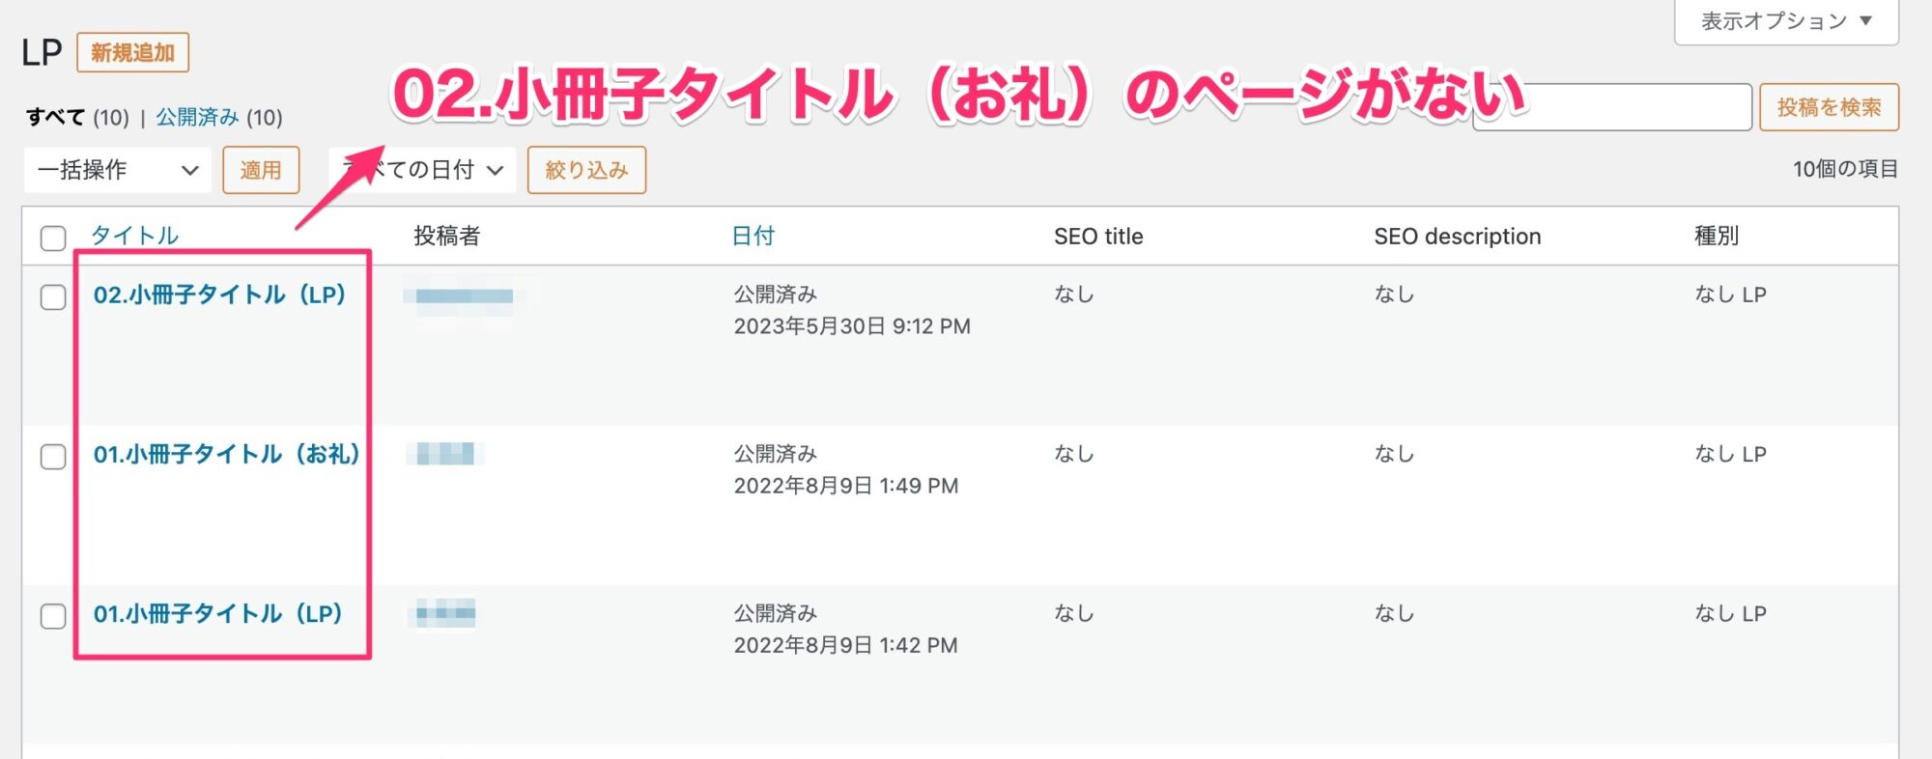The width and height of the screenshot is (1932, 759).
Task: Open the 01.小冊子タイトル（LP）post
Action: (217, 613)
